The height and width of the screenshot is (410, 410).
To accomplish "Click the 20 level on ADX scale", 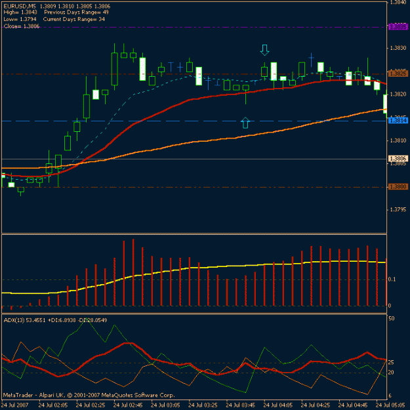I will [x=391, y=373].
